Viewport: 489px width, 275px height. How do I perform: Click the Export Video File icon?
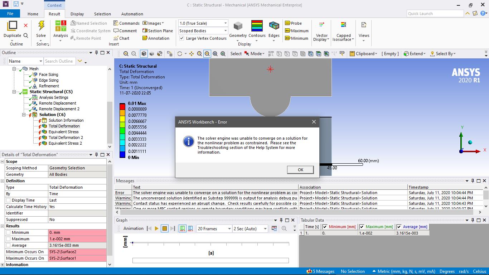point(274,228)
